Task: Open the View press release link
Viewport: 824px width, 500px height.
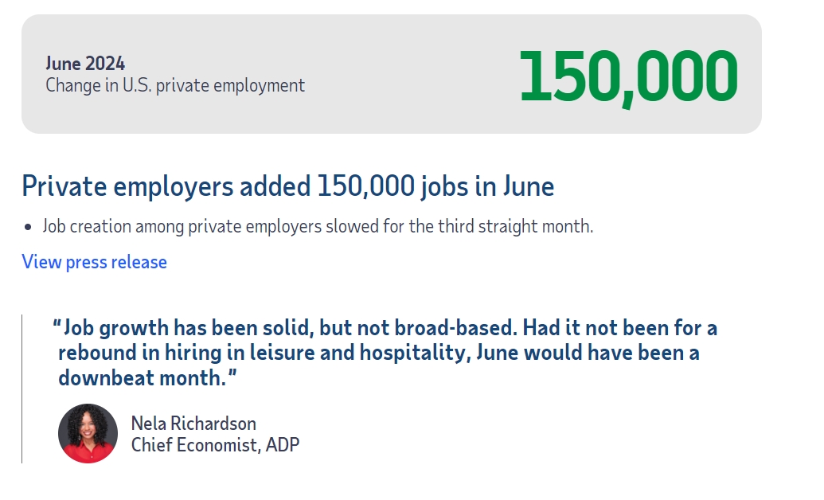Action: (x=94, y=262)
